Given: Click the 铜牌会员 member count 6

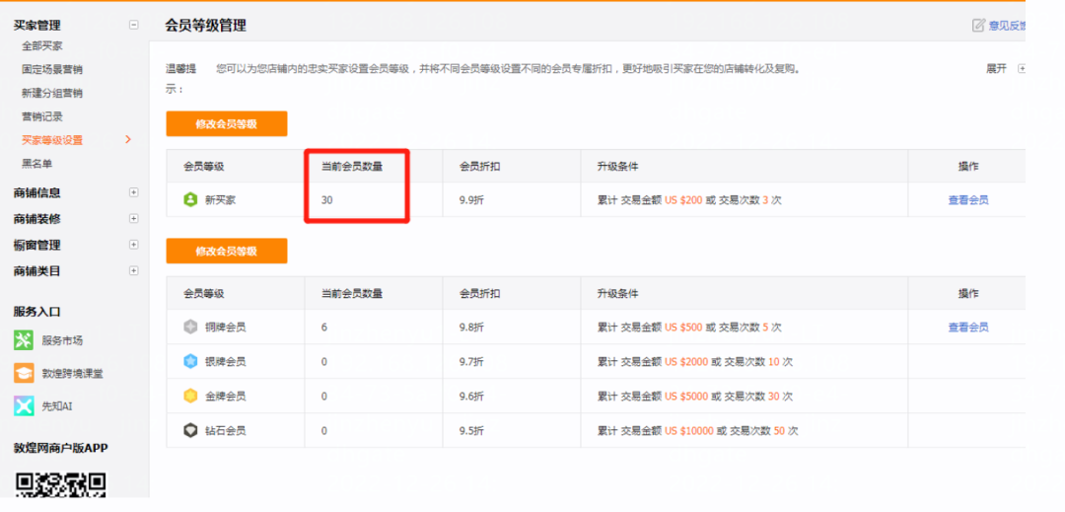Looking at the screenshot, I should point(324,327).
